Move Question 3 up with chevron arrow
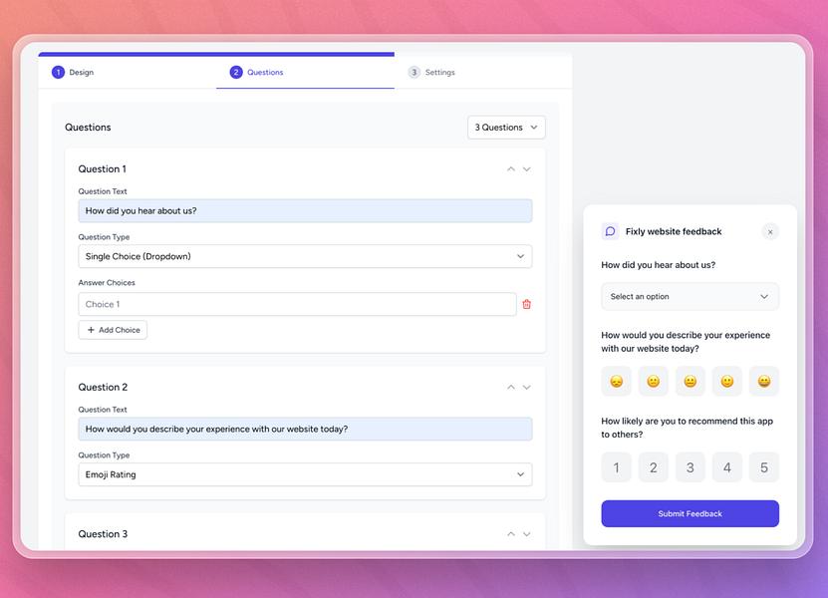This screenshot has height=598, width=828. (x=510, y=534)
